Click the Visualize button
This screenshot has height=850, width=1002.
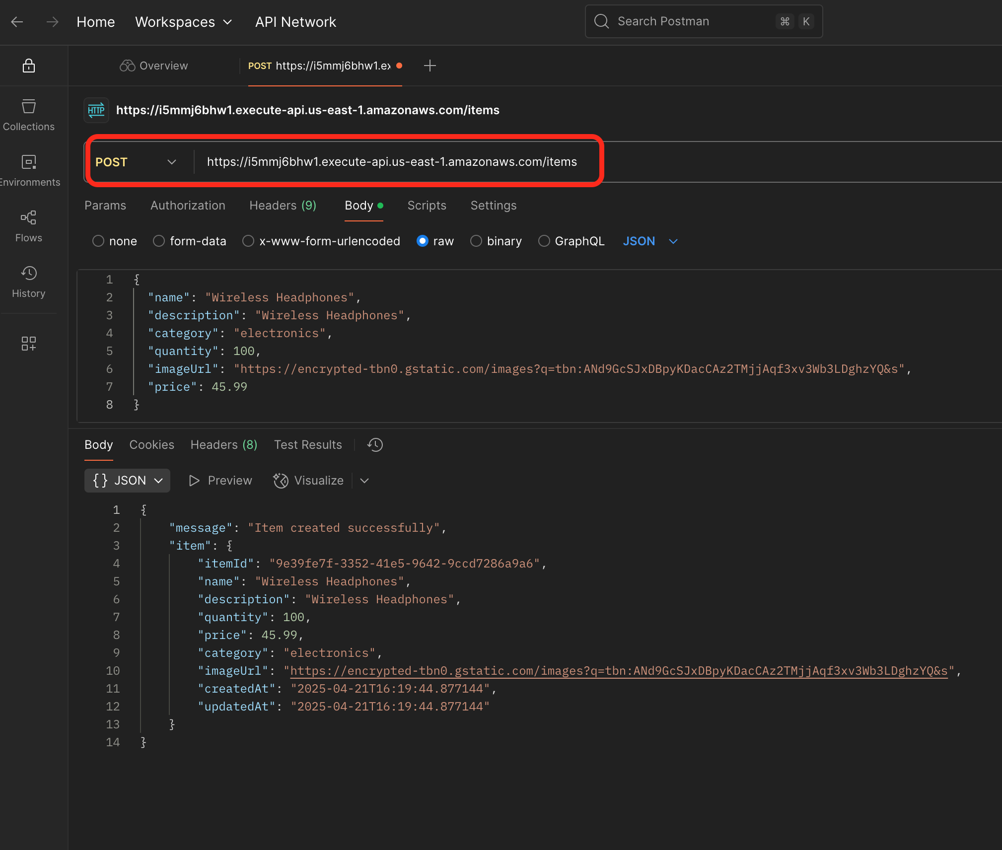tap(308, 481)
